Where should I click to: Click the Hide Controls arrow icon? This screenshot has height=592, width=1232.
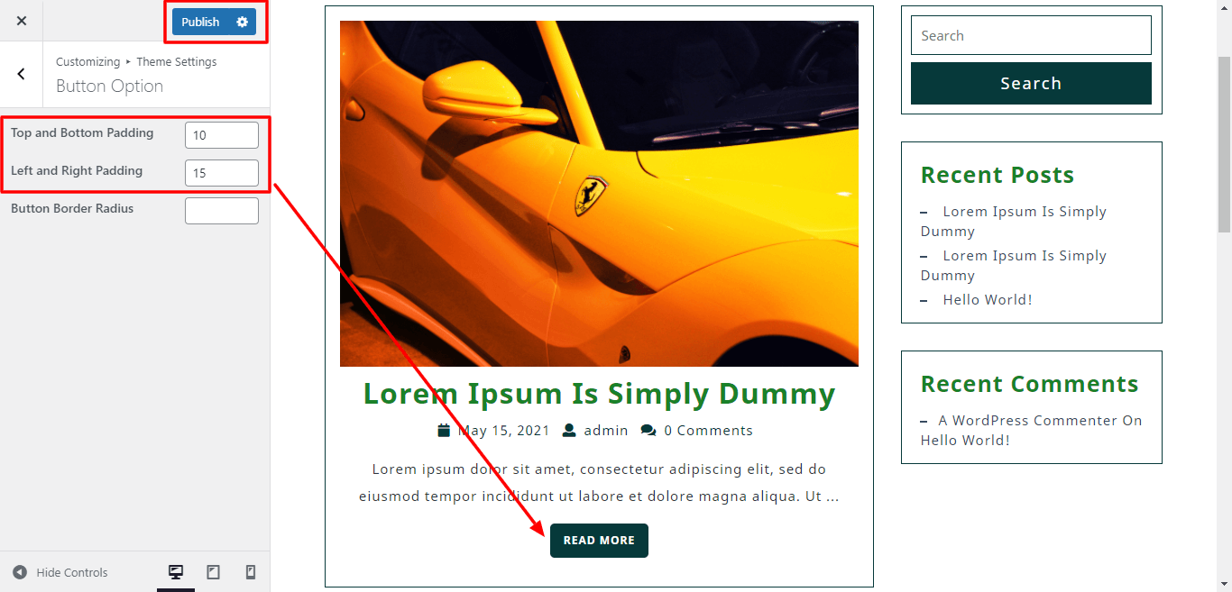point(20,572)
